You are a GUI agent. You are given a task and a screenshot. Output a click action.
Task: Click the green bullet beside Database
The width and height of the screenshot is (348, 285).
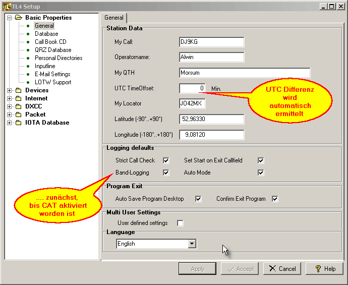(28, 34)
